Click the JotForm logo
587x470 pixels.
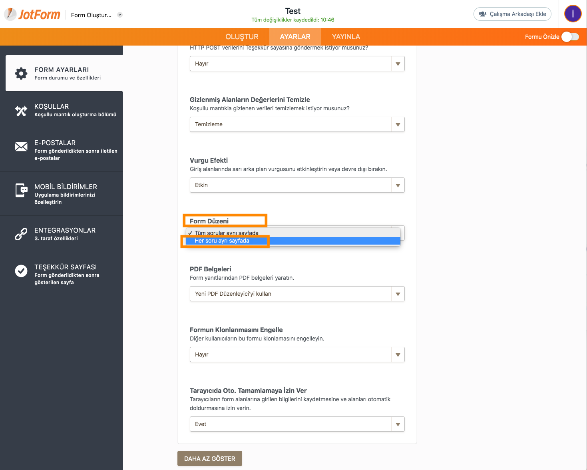coord(33,15)
